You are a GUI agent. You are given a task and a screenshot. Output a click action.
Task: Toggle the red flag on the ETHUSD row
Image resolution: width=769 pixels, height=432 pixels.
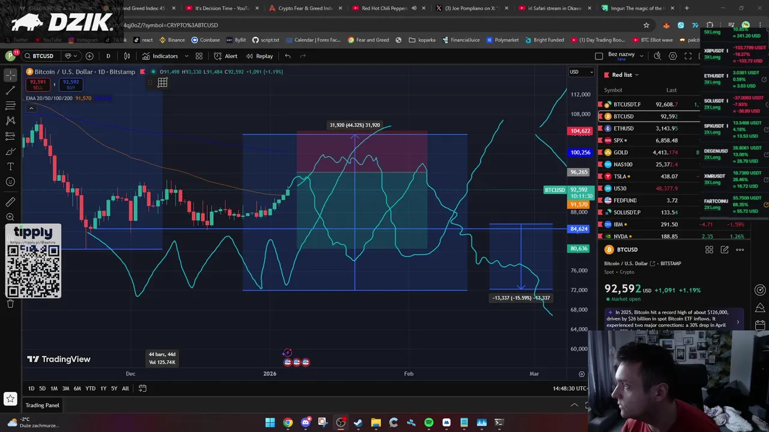[x=601, y=128]
